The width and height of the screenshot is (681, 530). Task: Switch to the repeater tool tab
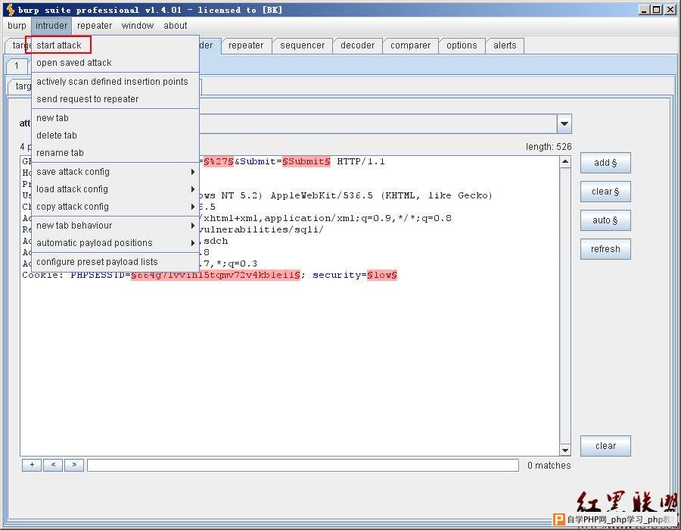coord(246,45)
